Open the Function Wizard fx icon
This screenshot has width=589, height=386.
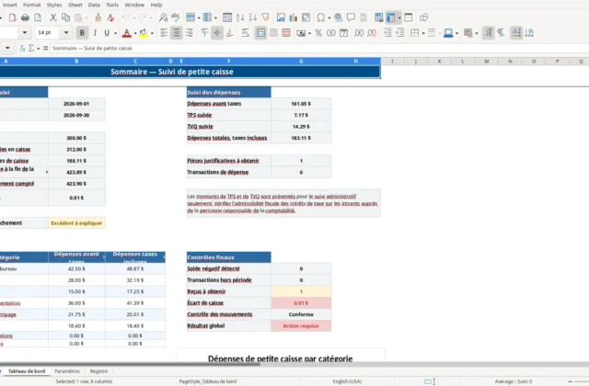(22, 48)
